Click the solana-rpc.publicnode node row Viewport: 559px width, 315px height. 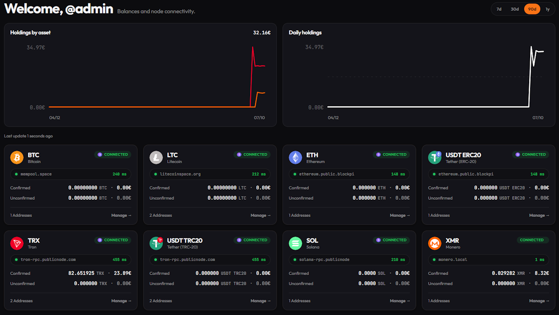click(x=349, y=260)
